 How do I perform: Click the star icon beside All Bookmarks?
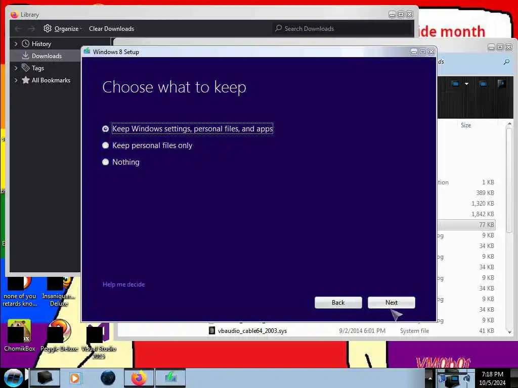click(25, 80)
